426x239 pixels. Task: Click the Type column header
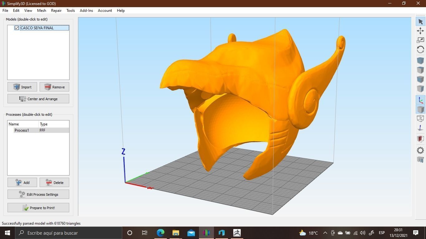[54, 124]
